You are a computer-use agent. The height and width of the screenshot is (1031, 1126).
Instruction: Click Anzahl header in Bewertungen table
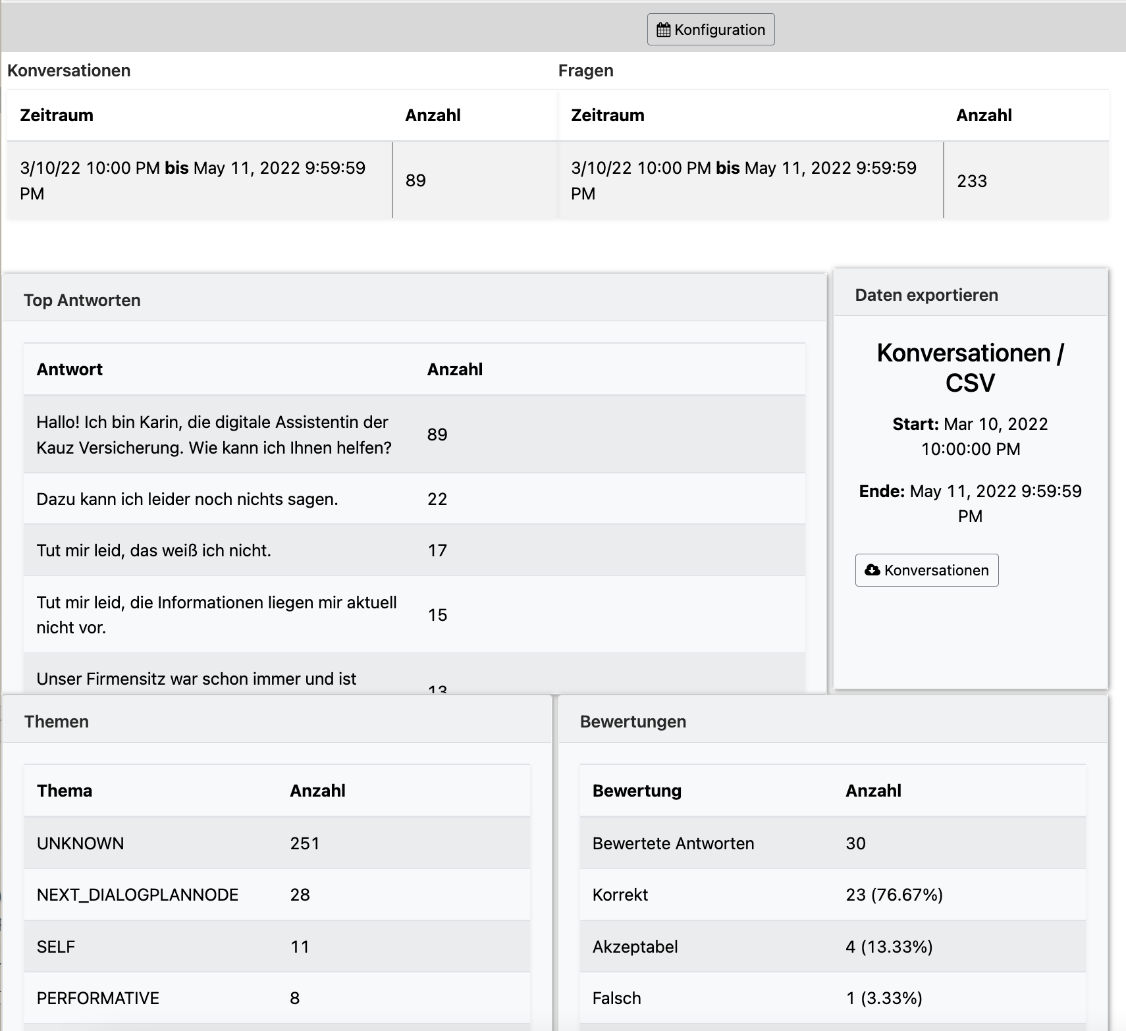[x=873, y=791]
